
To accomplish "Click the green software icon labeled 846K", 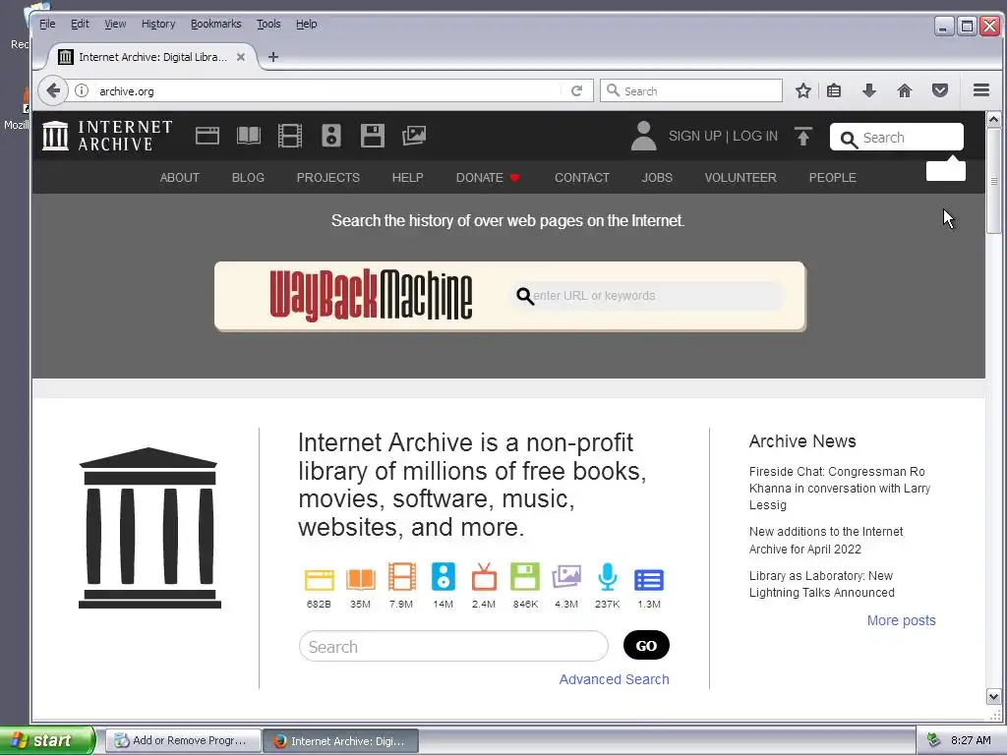I will click(x=525, y=576).
